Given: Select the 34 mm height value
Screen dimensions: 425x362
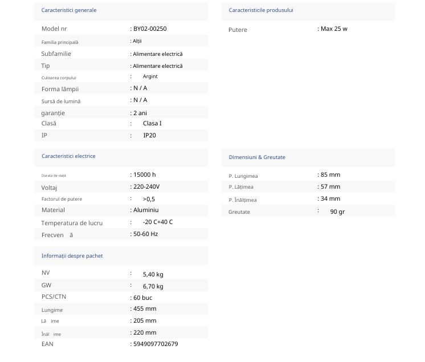Looking at the screenshot, I should point(330,198).
